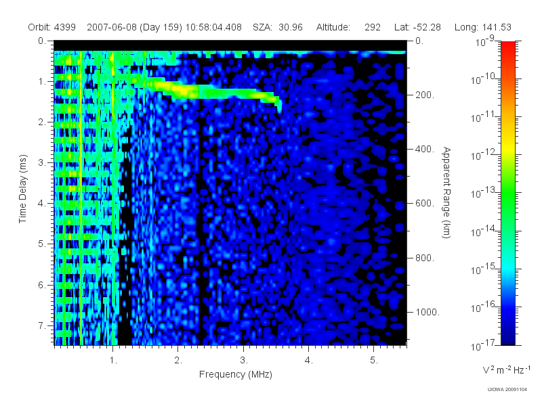Screen dimensions: 542x406
Task: Click the 'Lat: -52.28' text
Action: (417, 27)
